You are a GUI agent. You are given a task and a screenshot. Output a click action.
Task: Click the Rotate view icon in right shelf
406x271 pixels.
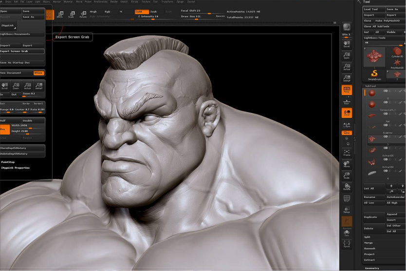coord(347,187)
